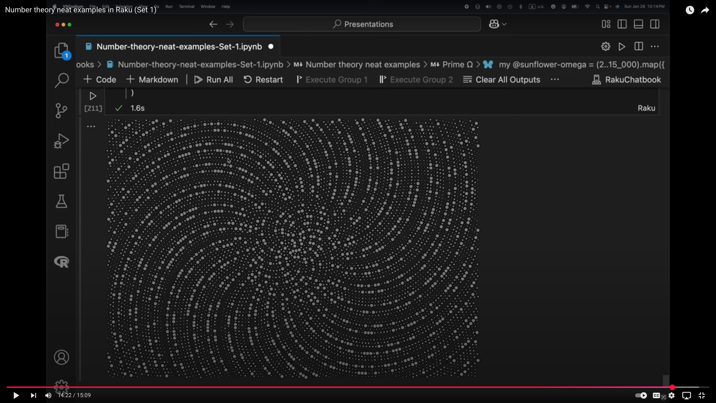This screenshot has width=716, height=403.
Task: Mute the video volume
Action: pyautogui.click(x=48, y=395)
